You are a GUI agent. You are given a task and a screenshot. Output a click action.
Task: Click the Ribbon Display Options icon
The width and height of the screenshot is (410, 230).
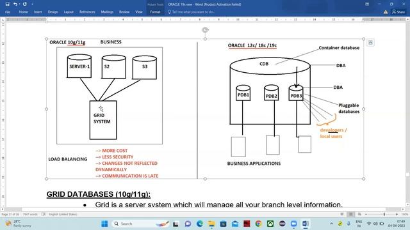(367, 4)
